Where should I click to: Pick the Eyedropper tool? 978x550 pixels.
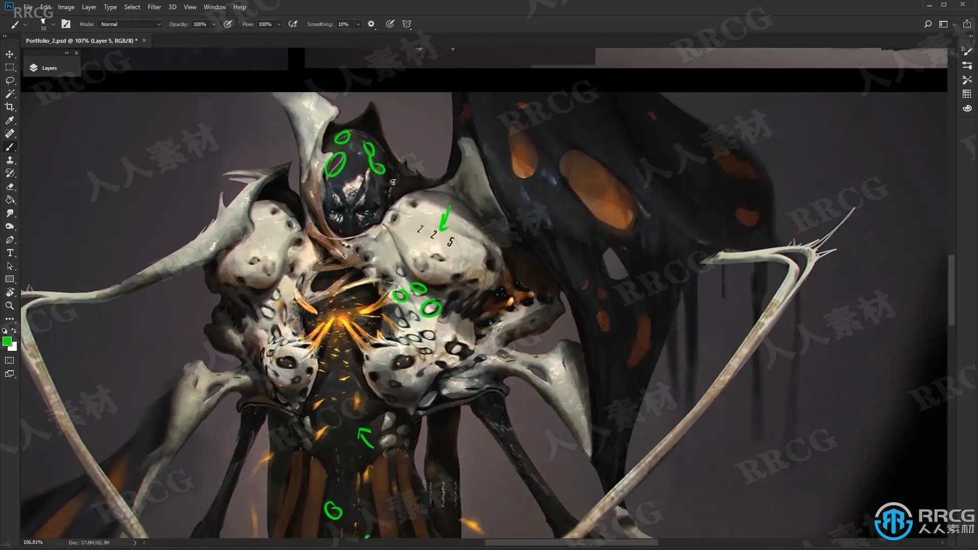(10, 120)
